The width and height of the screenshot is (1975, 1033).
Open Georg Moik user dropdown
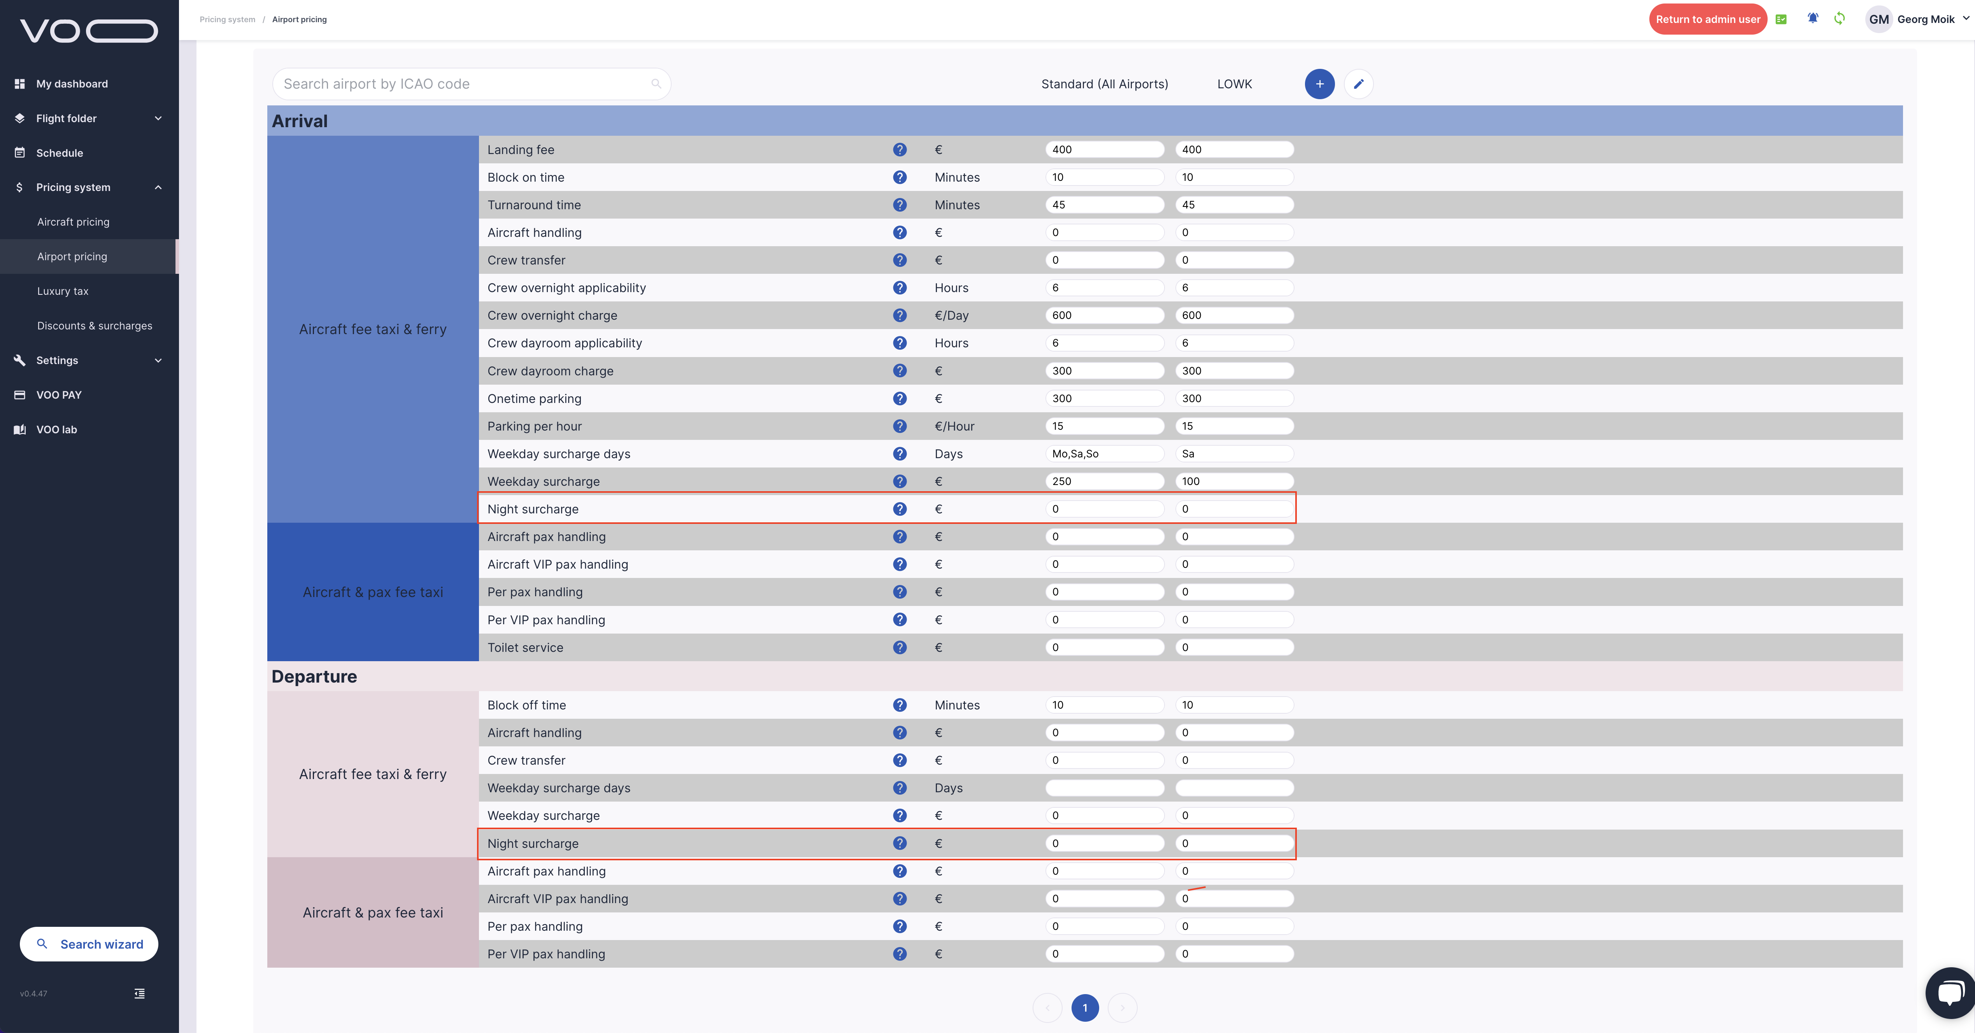1966,18
